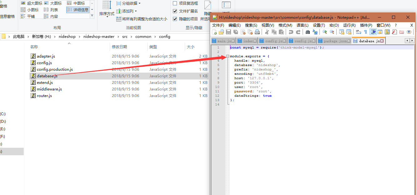Click the Close document icon in Notepad++ toolbar
This screenshot has height=195, width=417.
pos(243,32)
